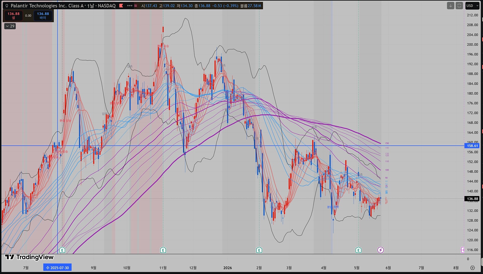Click the 1날 interval label in the title
This screenshot has height=274, width=483.
click(x=91, y=6)
